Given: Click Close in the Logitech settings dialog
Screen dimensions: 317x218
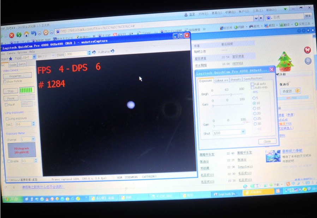Looking at the screenshot, I should click(x=267, y=142).
